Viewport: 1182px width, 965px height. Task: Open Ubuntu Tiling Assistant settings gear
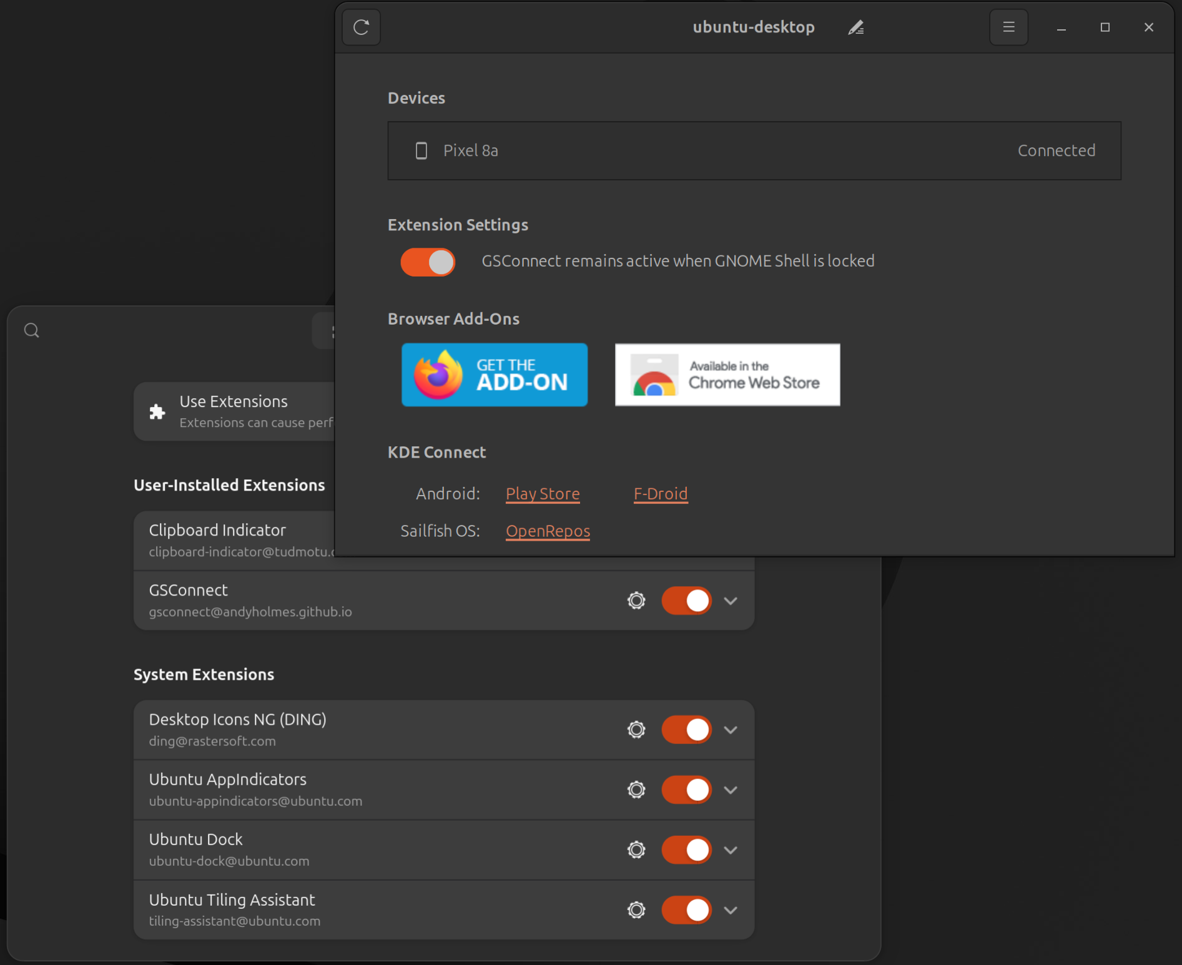(x=636, y=910)
